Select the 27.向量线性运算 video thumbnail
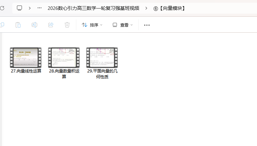The height and width of the screenshot is (146, 257). 26,58
